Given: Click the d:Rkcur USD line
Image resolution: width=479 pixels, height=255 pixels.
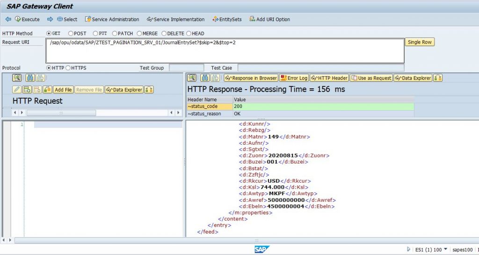Looking at the screenshot, I should pos(275,181).
